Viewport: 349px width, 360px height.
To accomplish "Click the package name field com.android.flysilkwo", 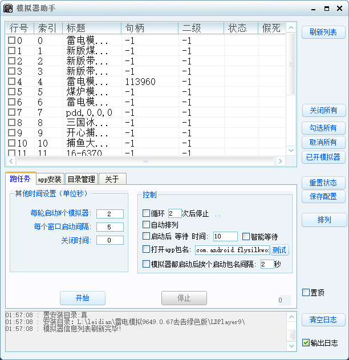I will point(232,250).
